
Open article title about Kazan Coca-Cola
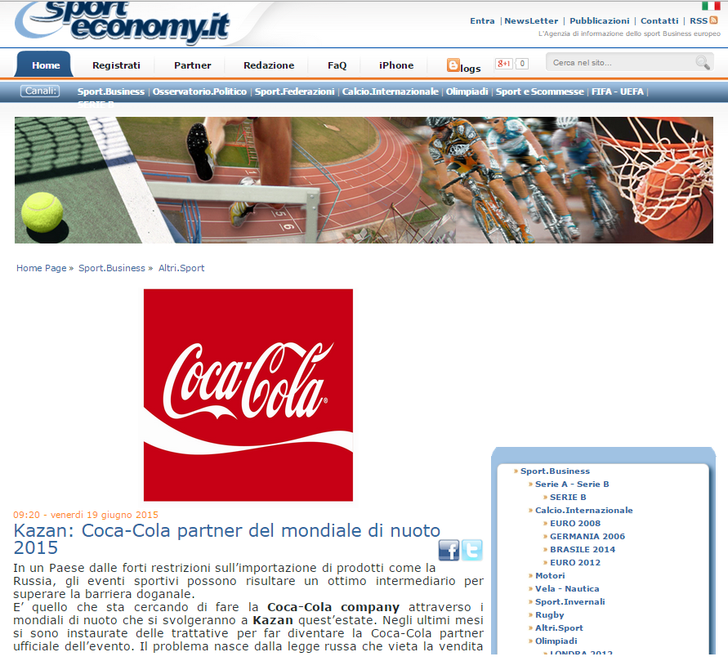[226, 539]
